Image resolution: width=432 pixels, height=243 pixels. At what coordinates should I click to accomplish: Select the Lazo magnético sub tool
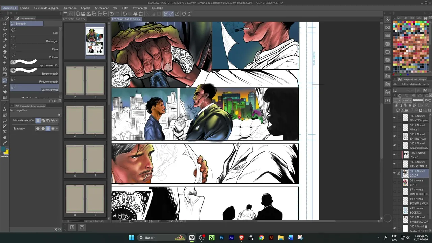click(35, 87)
